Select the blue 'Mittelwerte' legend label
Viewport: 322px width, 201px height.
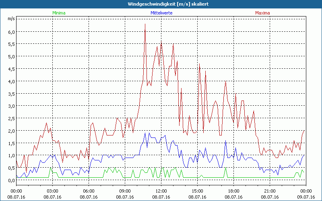point(161,13)
